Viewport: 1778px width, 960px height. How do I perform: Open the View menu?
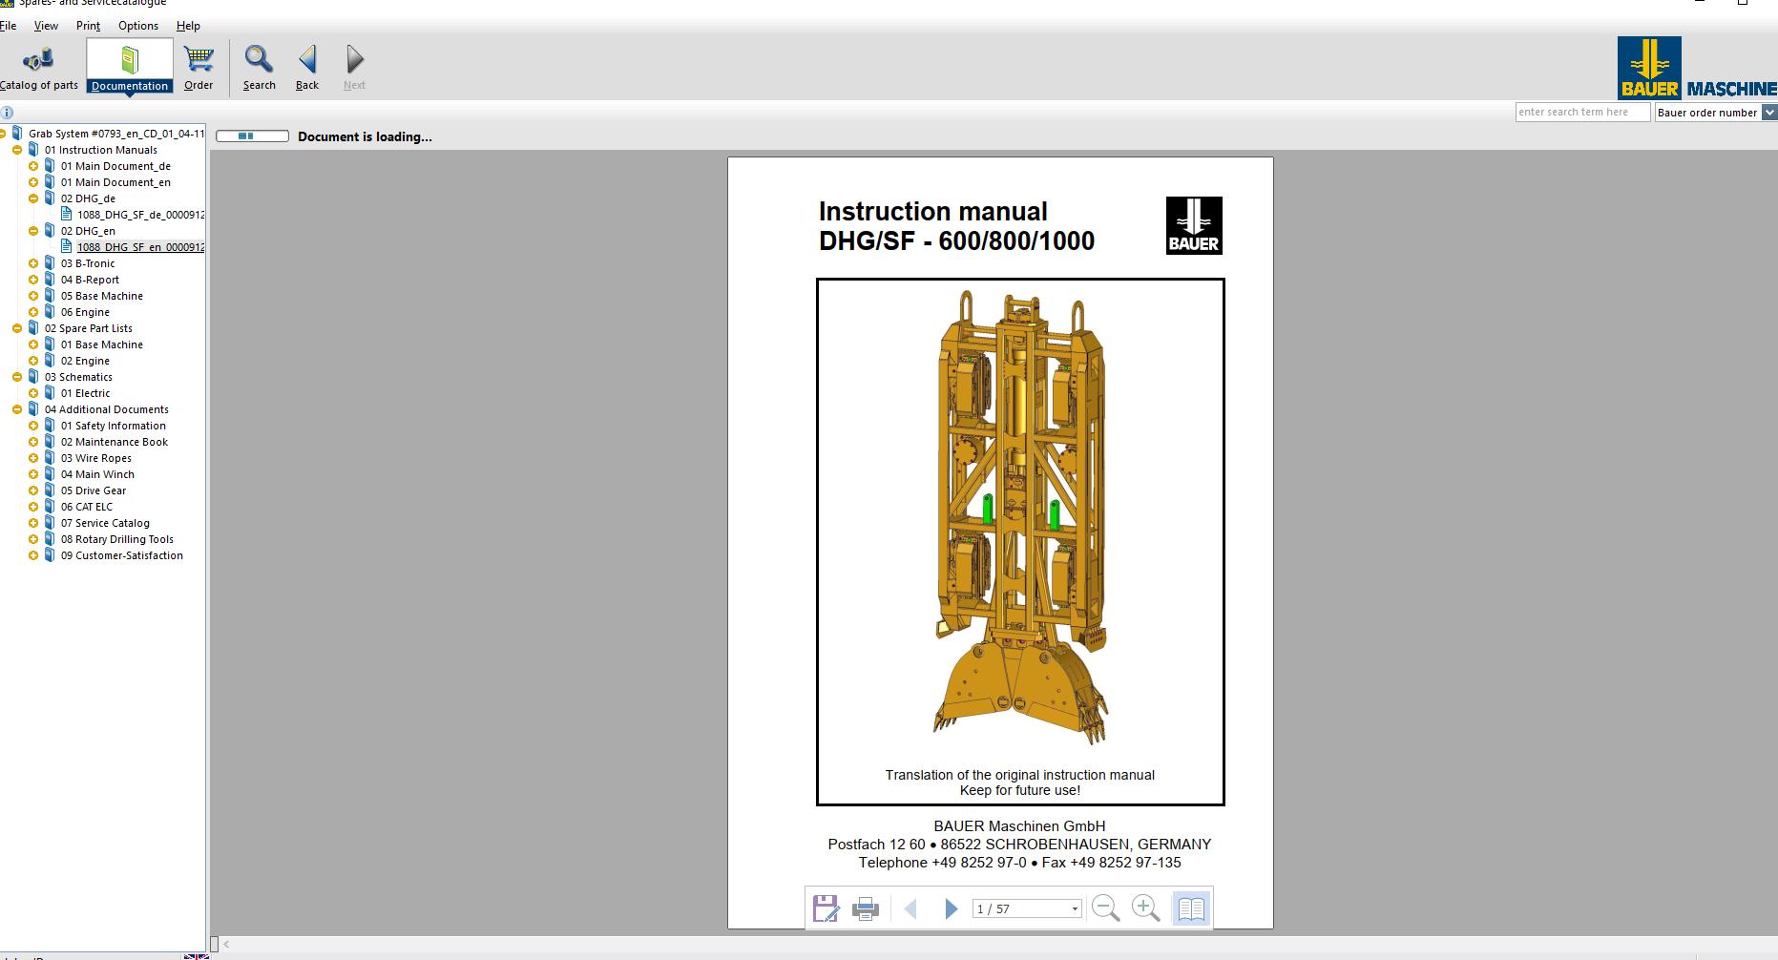click(46, 26)
